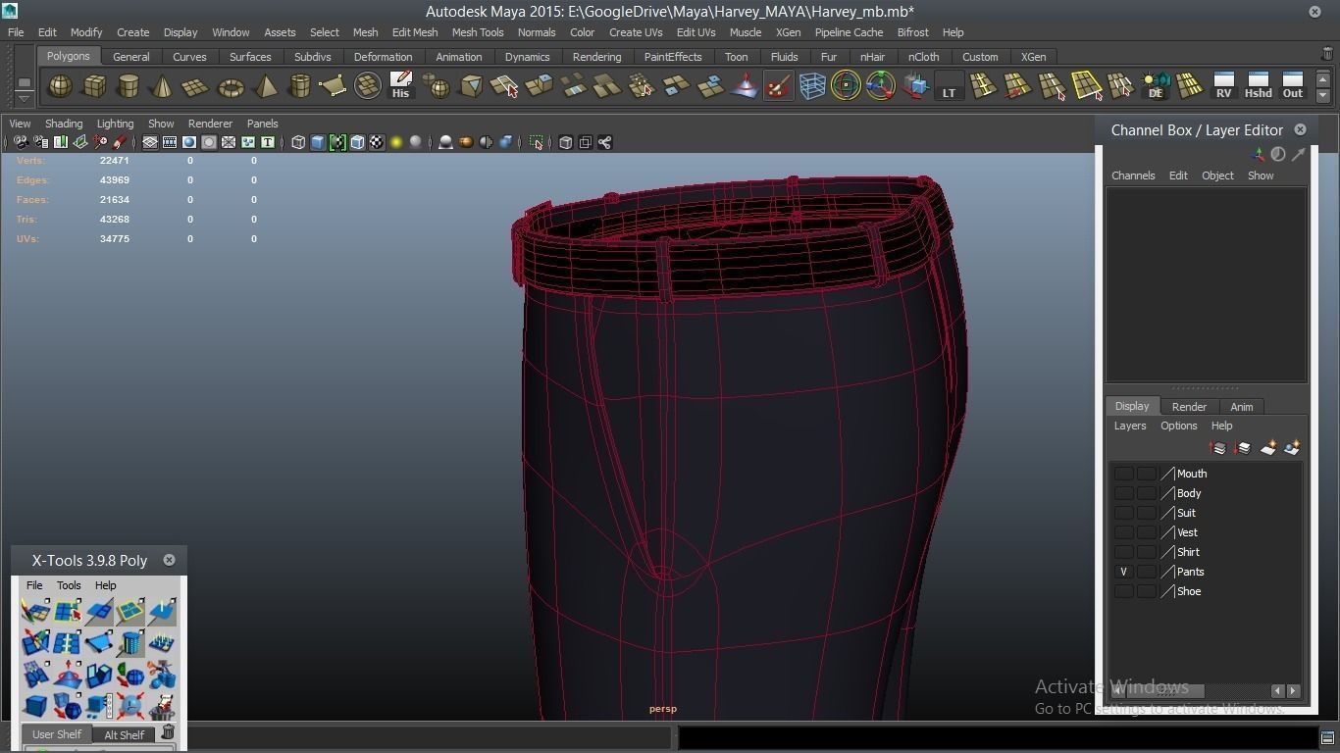Click the Shirt layer color swatch
The height and width of the screenshot is (753, 1340).
tap(1167, 552)
